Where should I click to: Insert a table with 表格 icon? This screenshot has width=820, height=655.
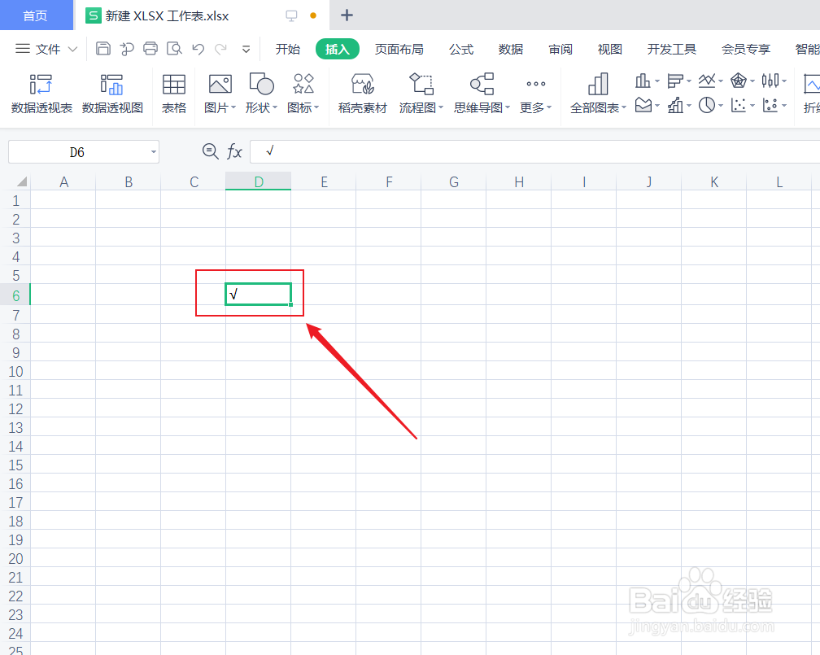click(173, 85)
